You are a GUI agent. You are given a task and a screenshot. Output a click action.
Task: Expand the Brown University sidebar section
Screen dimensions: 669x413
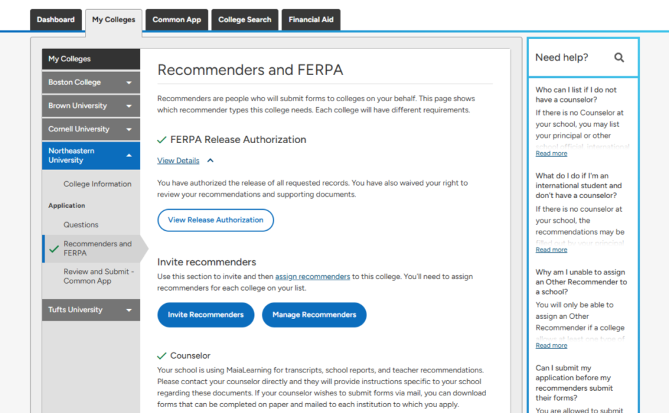click(x=129, y=106)
